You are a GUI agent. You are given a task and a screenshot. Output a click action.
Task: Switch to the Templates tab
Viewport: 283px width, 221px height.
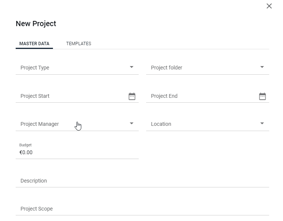pos(79,44)
